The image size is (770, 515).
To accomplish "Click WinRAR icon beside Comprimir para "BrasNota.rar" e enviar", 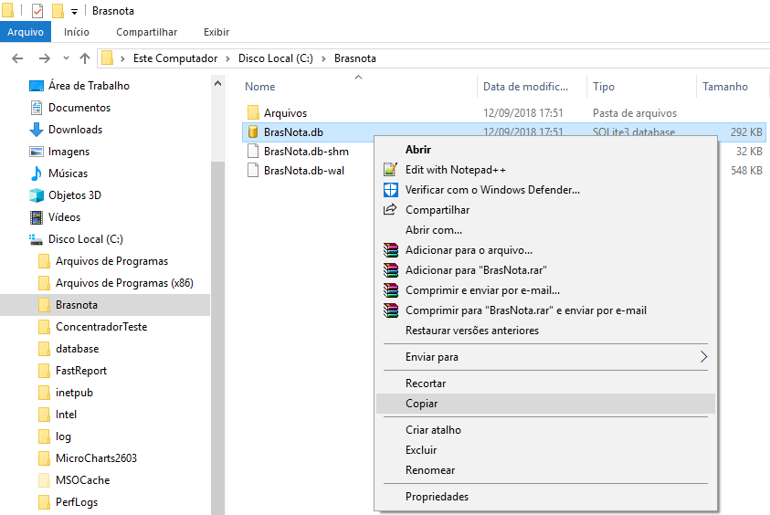I will 391,310.
